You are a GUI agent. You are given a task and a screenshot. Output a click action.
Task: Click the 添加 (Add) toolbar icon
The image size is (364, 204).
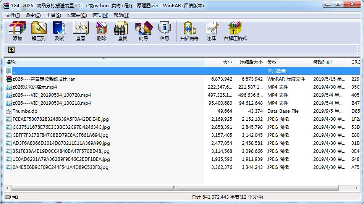click(17, 31)
